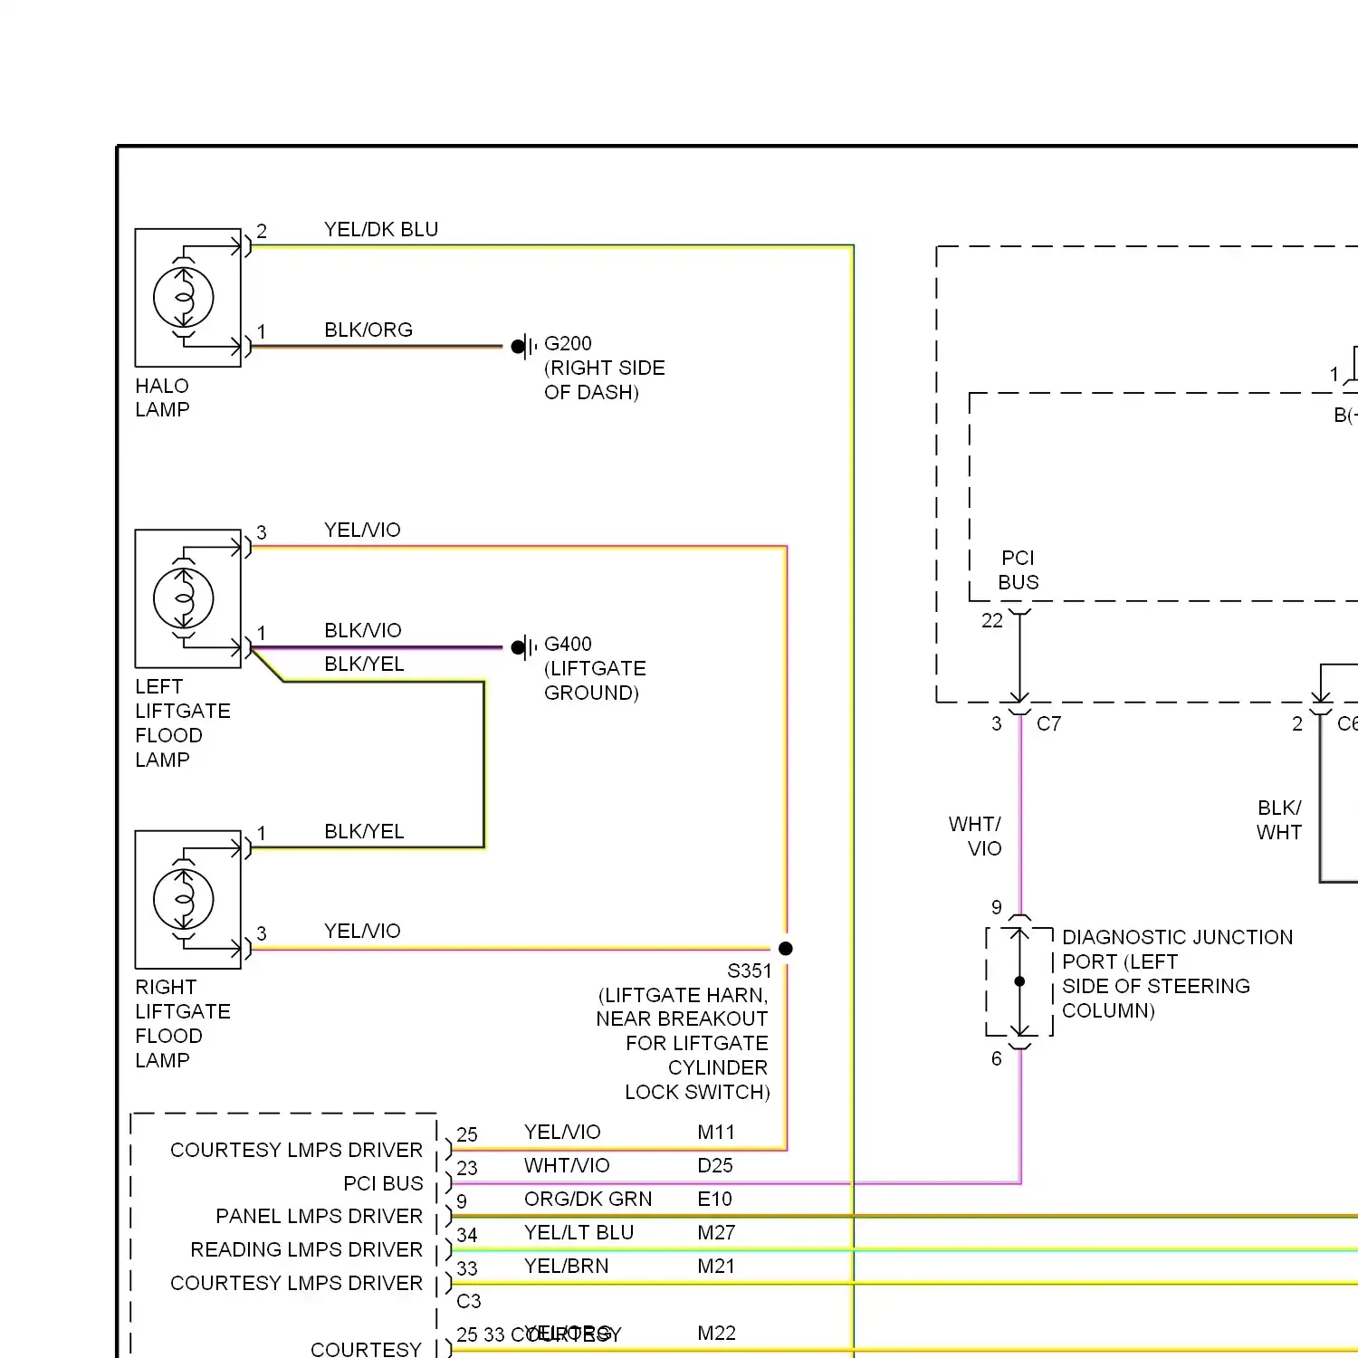Click the DIAGNOSTIC JUNCTION PORT description
The height and width of the screenshot is (1358, 1358).
(1177, 974)
